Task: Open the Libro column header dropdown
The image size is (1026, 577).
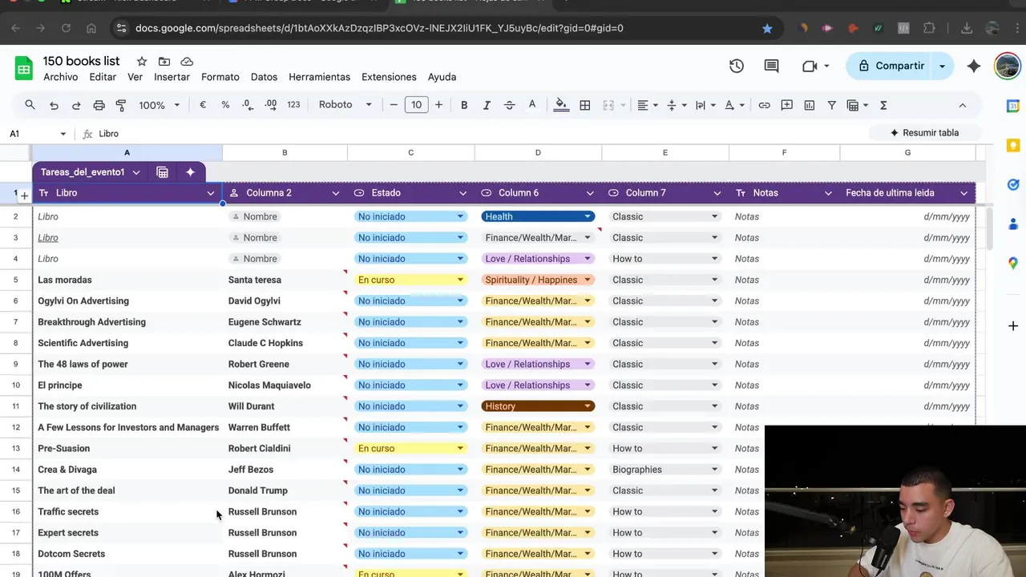Action: pyautogui.click(x=211, y=193)
